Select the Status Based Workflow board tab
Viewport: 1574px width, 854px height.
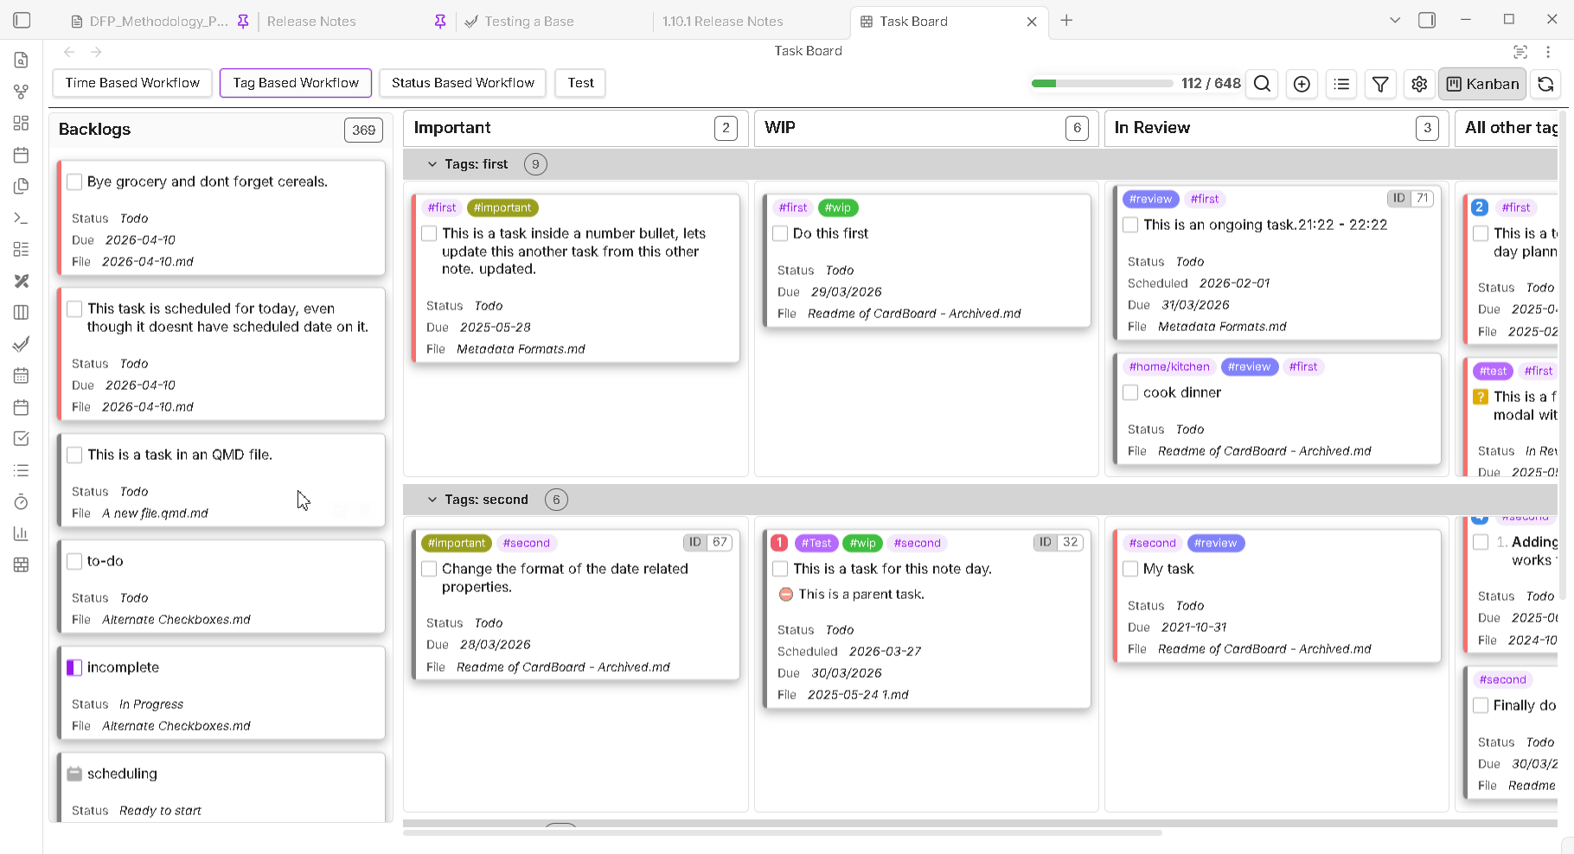pos(463,83)
